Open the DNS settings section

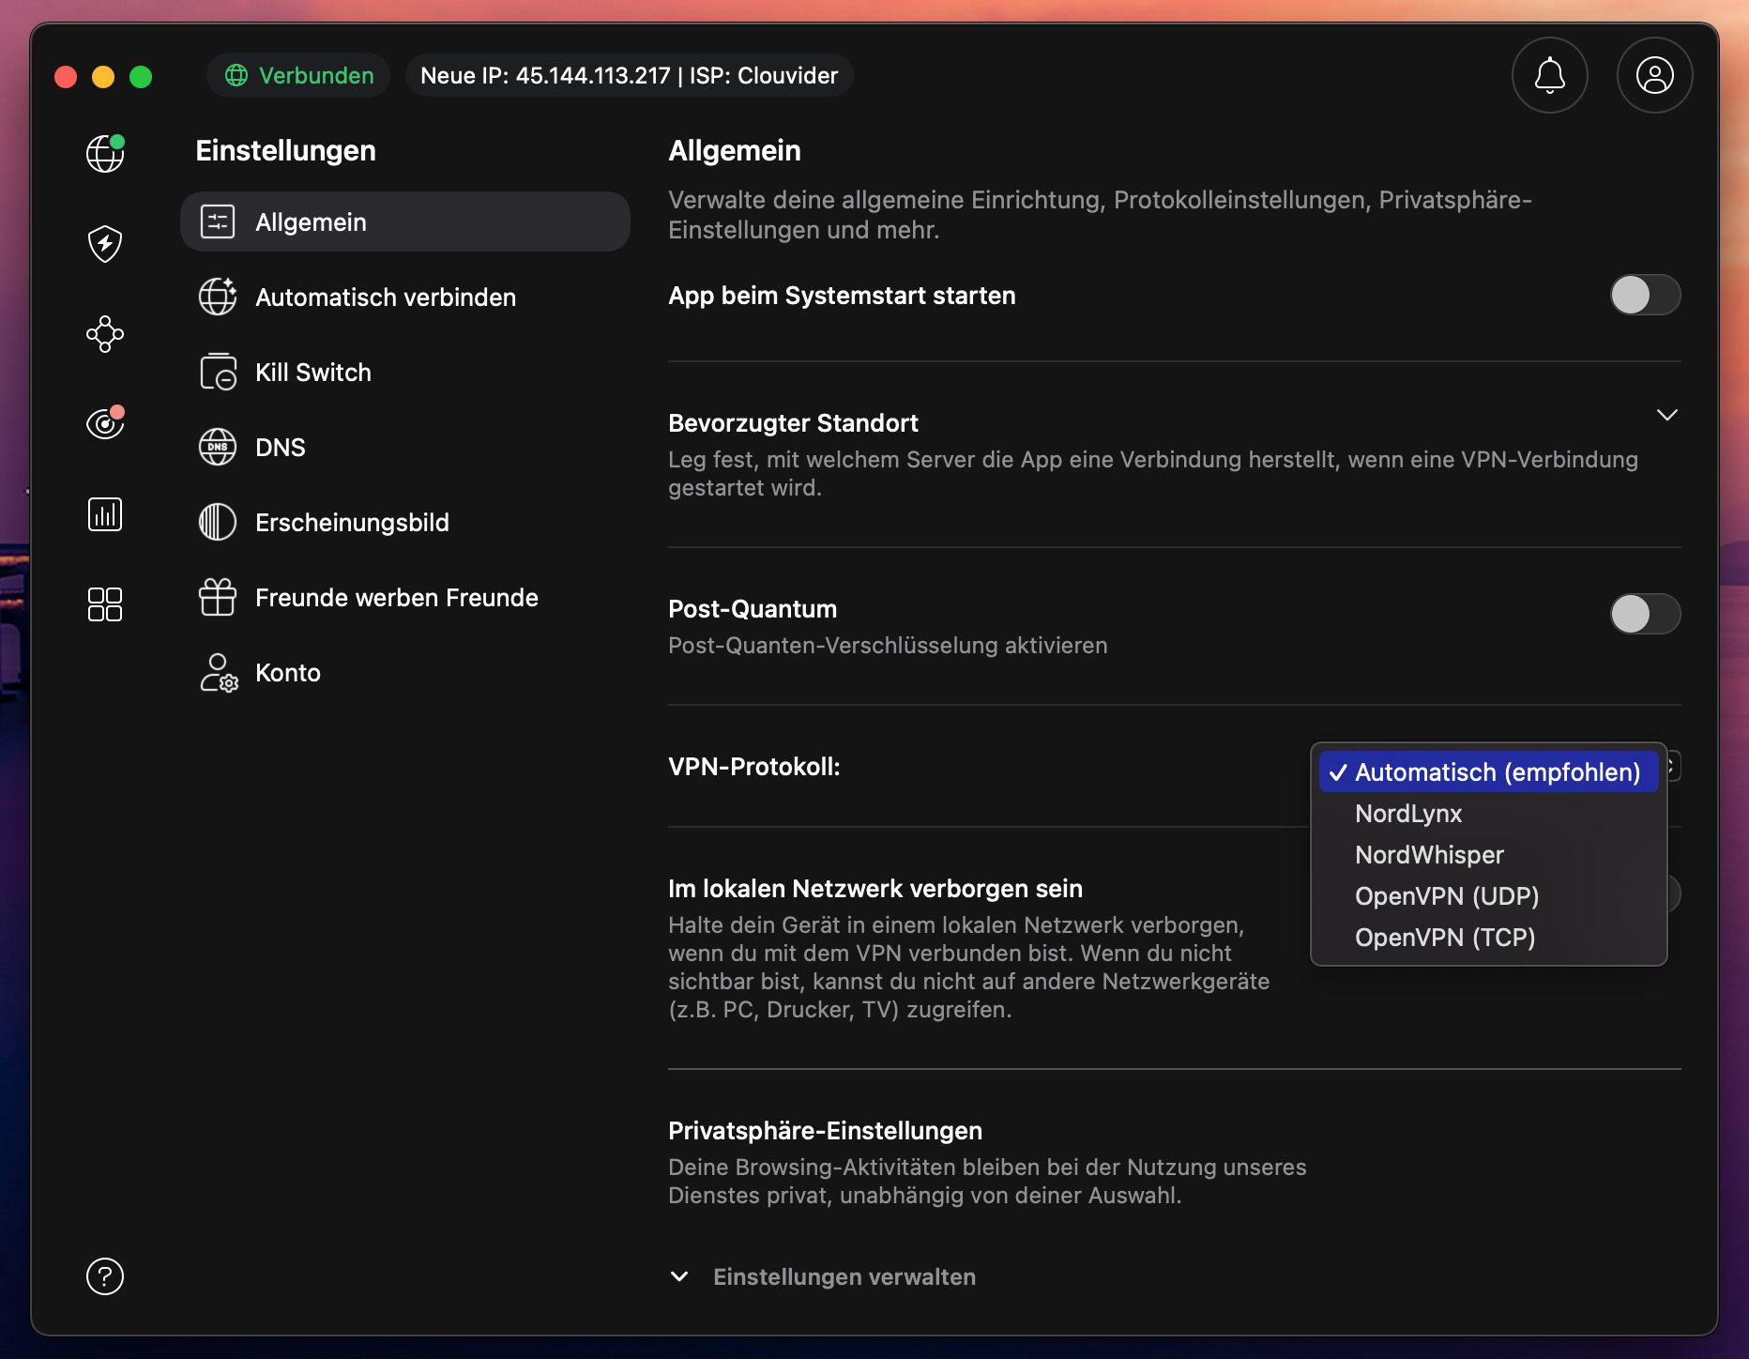click(x=280, y=448)
